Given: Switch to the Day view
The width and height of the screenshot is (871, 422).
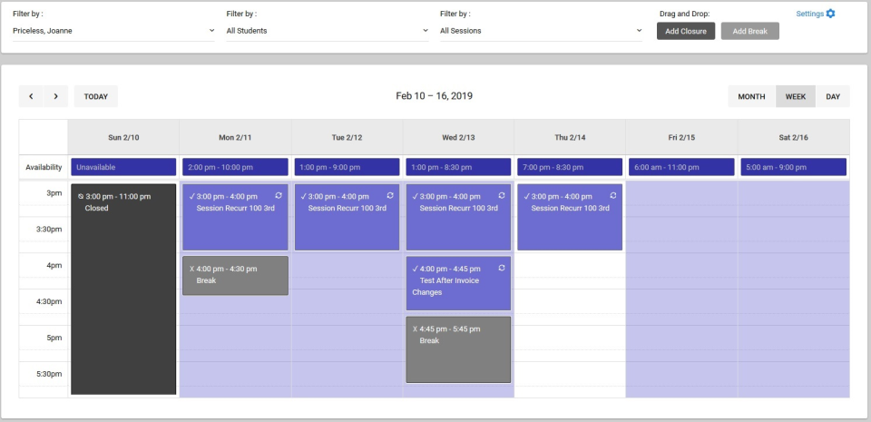Looking at the screenshot, I should (x=832, y=96).
